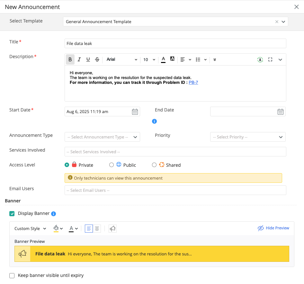Screen dimensions: 304x284
Task: Close the New Announcement dialog
Action: click(x=296, y=7)
